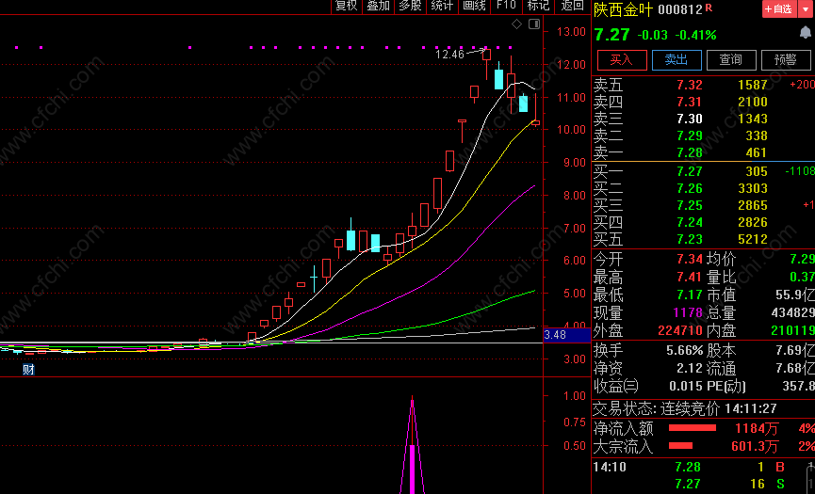Click the 预警 alert button
Viewport: 815px width, 494px height.
point(786,59)
